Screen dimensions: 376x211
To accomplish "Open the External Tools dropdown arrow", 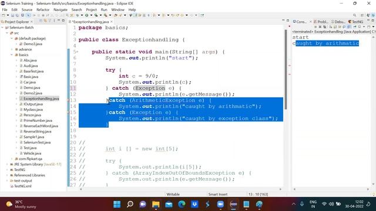I will click(x=110, y=15).
